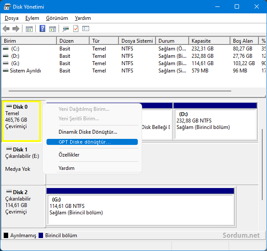Click the 27,76 GB free space cell
This screenshot has width=267, height=251.
point(242,56)
